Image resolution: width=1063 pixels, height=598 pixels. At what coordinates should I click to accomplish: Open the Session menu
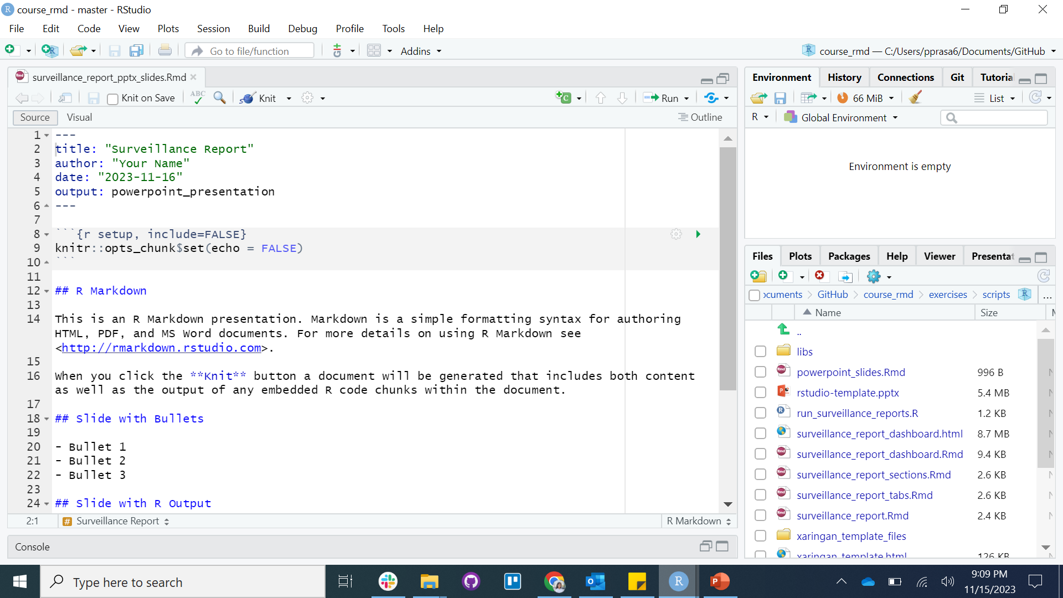[213, 28]
